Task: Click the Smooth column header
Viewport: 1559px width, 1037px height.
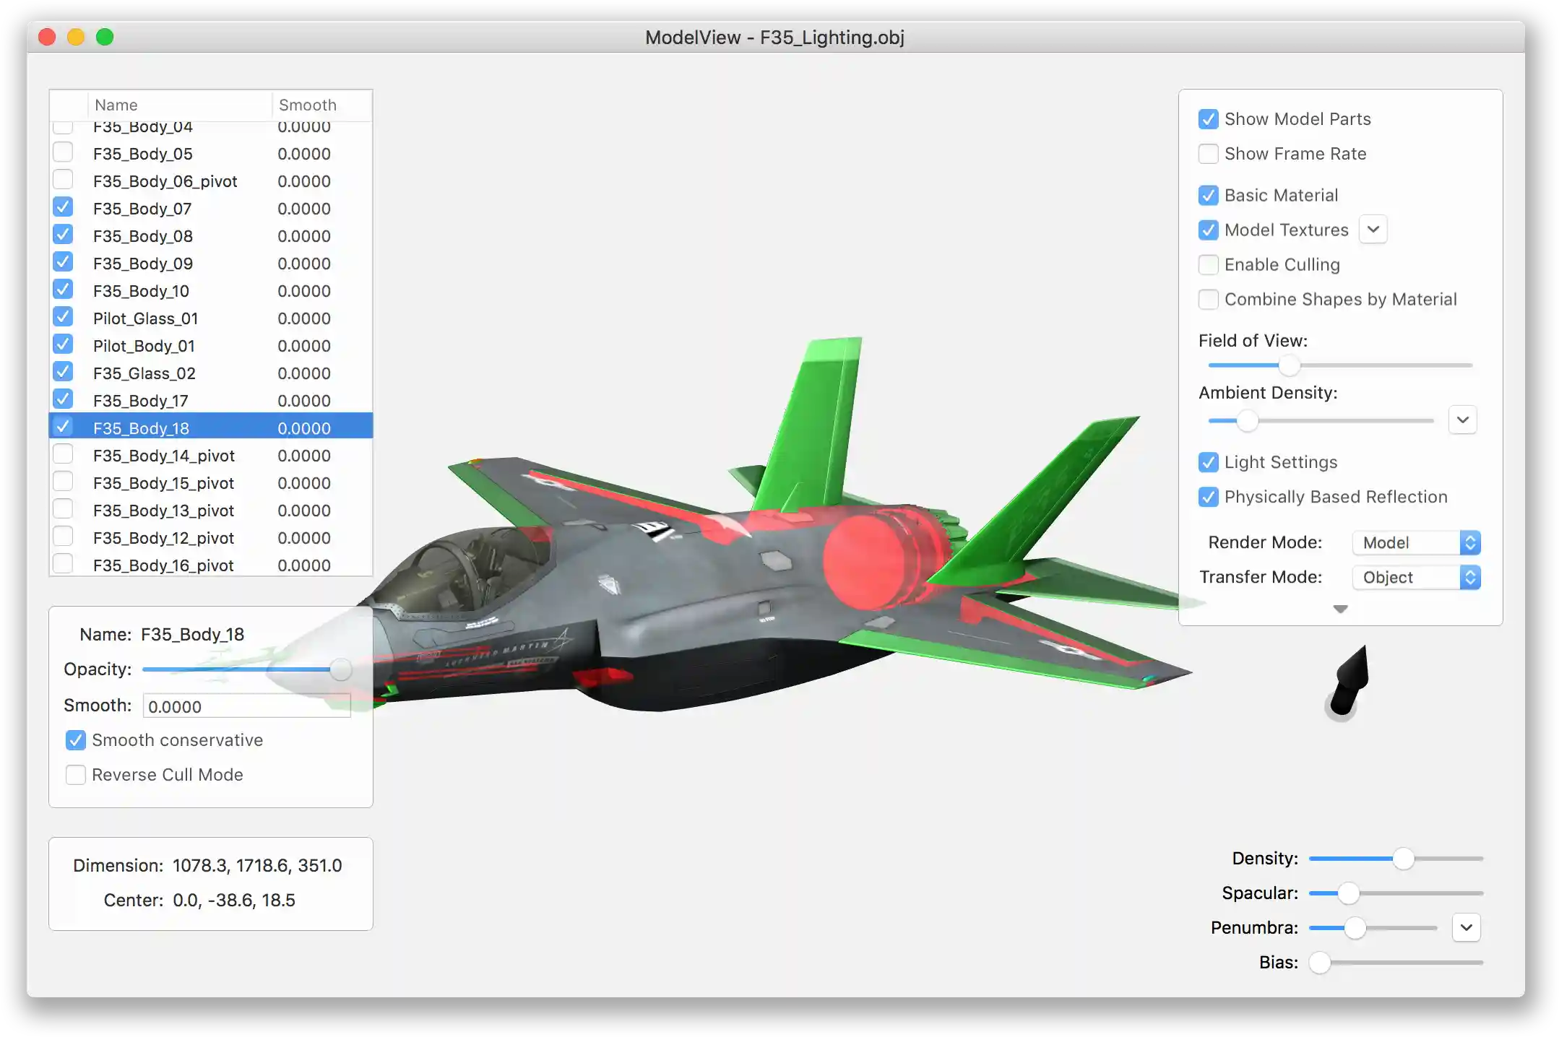Action: point(308,105)
